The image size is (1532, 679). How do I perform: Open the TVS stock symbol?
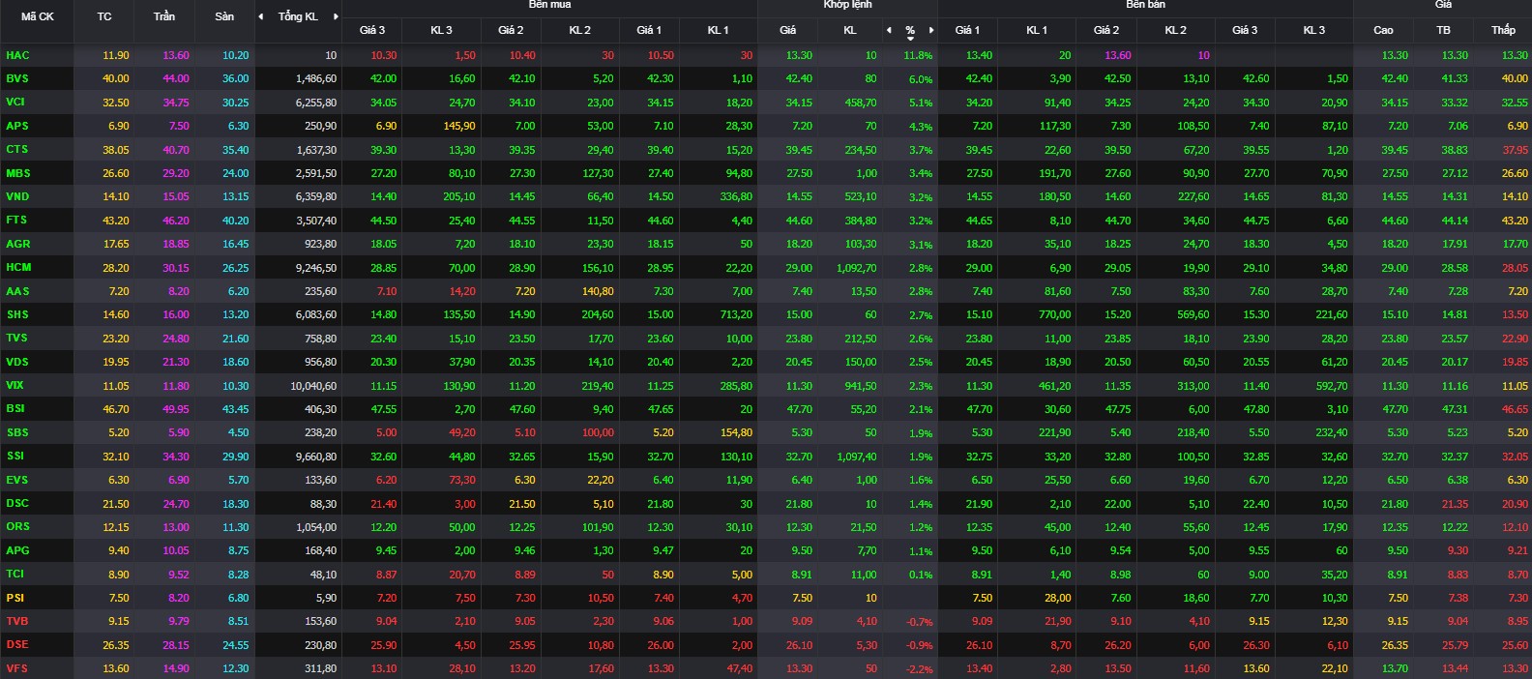[16, 338]
